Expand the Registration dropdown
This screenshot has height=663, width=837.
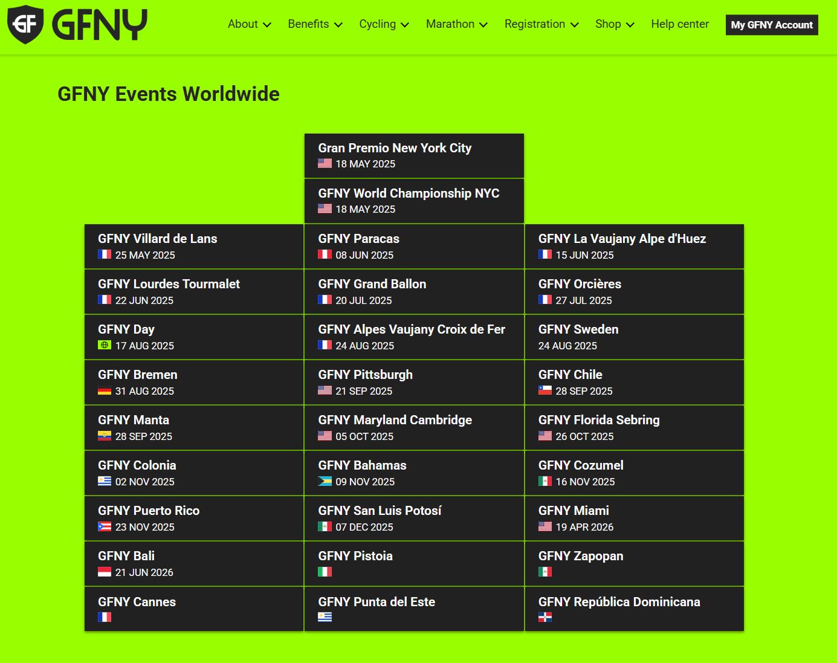[541, 24]
